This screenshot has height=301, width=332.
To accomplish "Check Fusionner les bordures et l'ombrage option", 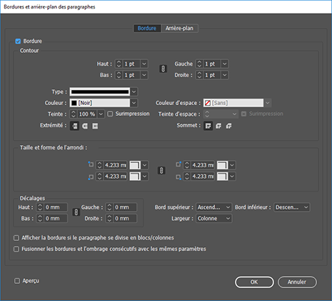I will [16, 249].
